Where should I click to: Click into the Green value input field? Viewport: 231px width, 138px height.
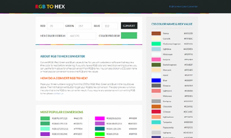(83, 26)
